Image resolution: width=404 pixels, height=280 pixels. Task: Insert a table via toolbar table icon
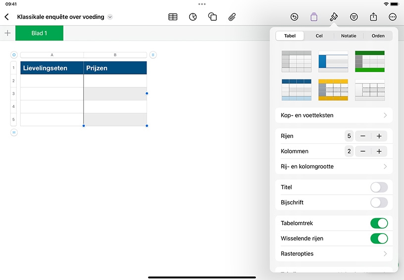[x=173, y=17]
